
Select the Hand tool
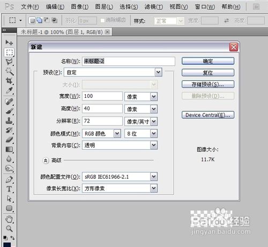point(9,219)
